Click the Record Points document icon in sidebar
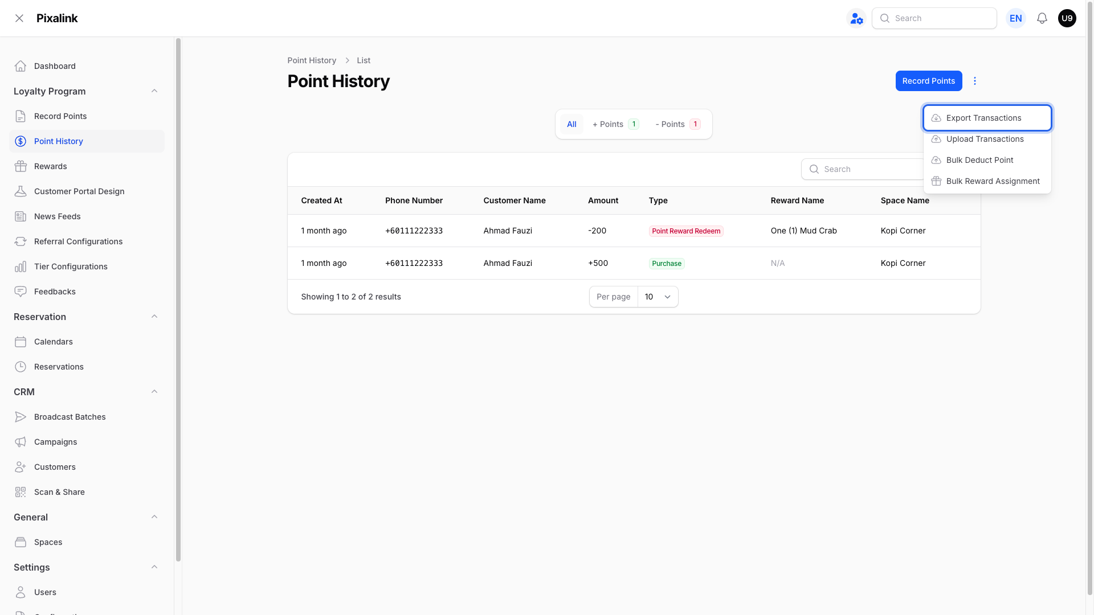This screenshot has width=1094, height=615. coord(21,116)
